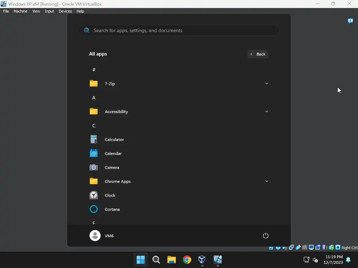
Task: Minimize the VirtualBox window
Action: [x=317, y=3]
